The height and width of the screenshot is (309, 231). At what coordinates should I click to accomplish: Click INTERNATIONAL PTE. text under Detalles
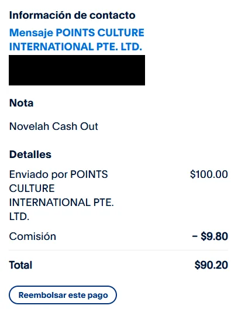point(61,202)
